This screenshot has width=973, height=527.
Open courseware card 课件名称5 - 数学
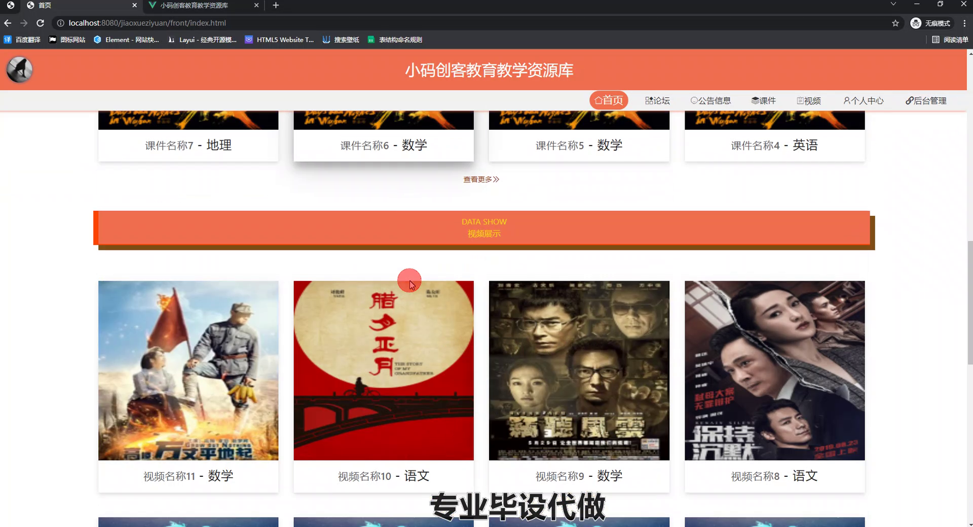[579, 136]
